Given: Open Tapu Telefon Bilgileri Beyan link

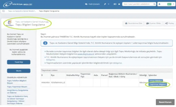Looking at the screenshot, I should coord(17,82).
